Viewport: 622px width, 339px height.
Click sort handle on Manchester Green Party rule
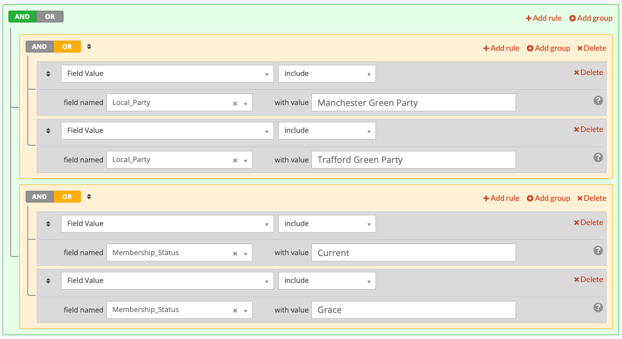(x=48, y=74)
